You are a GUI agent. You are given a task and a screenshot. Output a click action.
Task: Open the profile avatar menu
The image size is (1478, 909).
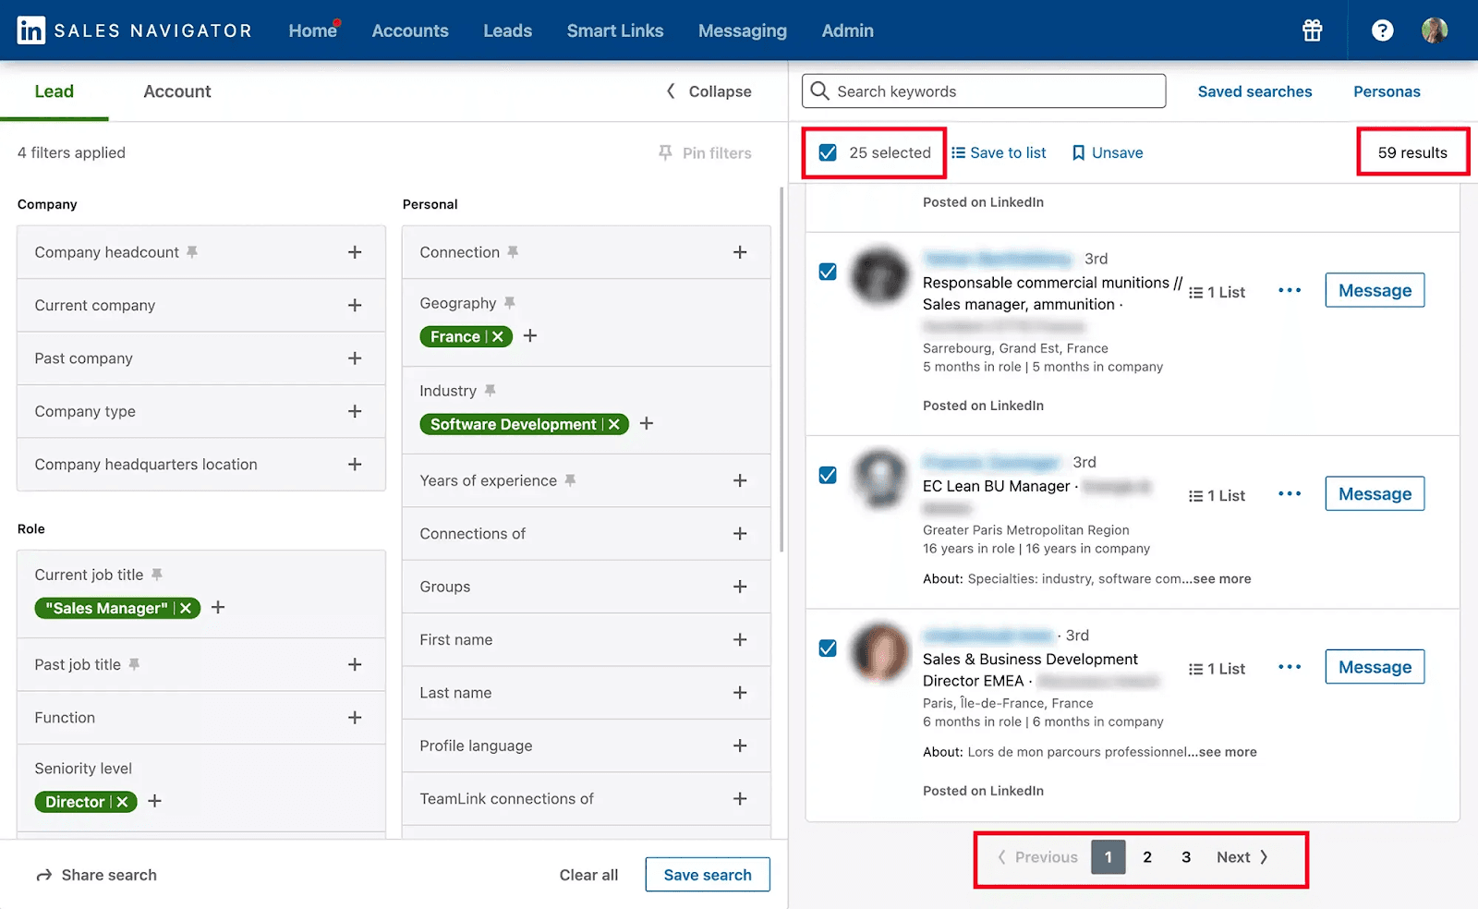(x=1434, y=30)
